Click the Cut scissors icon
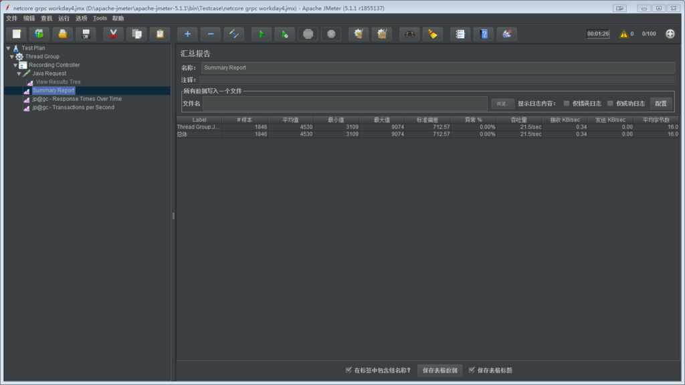This screenshot has height=385, width=685. [x=113, y=34]
